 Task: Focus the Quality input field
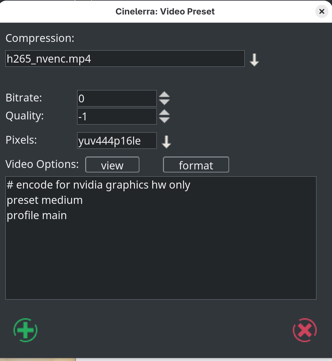[x=117, y=116]
